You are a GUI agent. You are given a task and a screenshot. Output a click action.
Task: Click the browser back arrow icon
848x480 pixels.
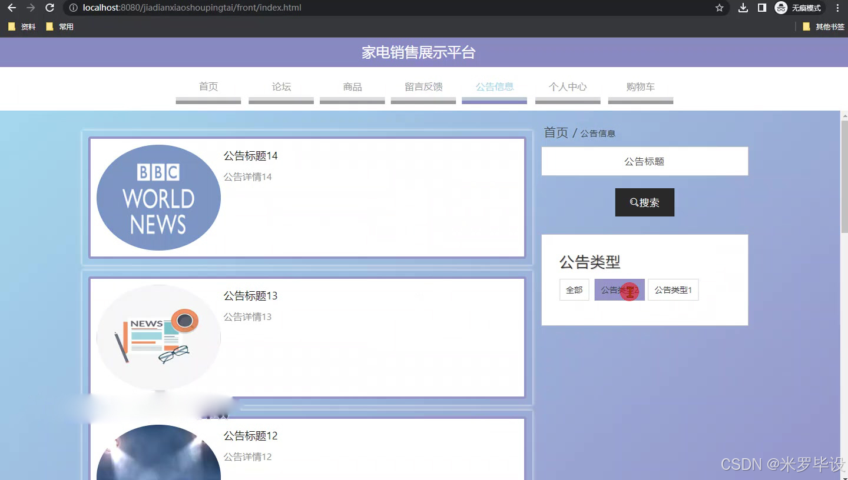[12, 8]
